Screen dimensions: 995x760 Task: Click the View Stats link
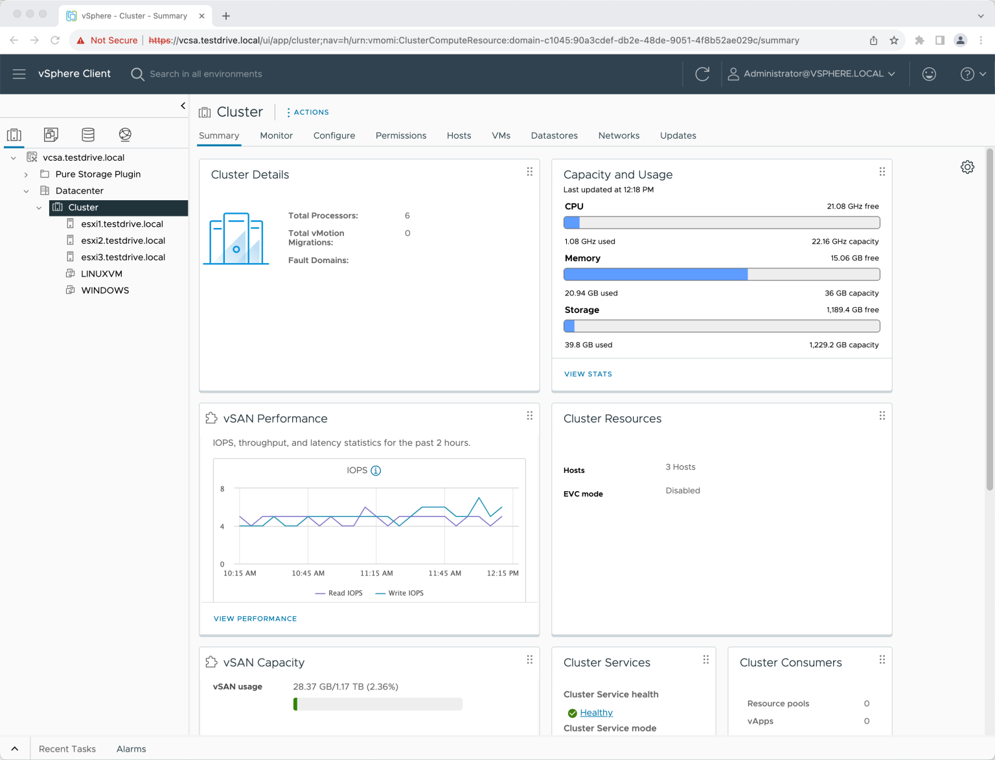[x=588, y=374]
